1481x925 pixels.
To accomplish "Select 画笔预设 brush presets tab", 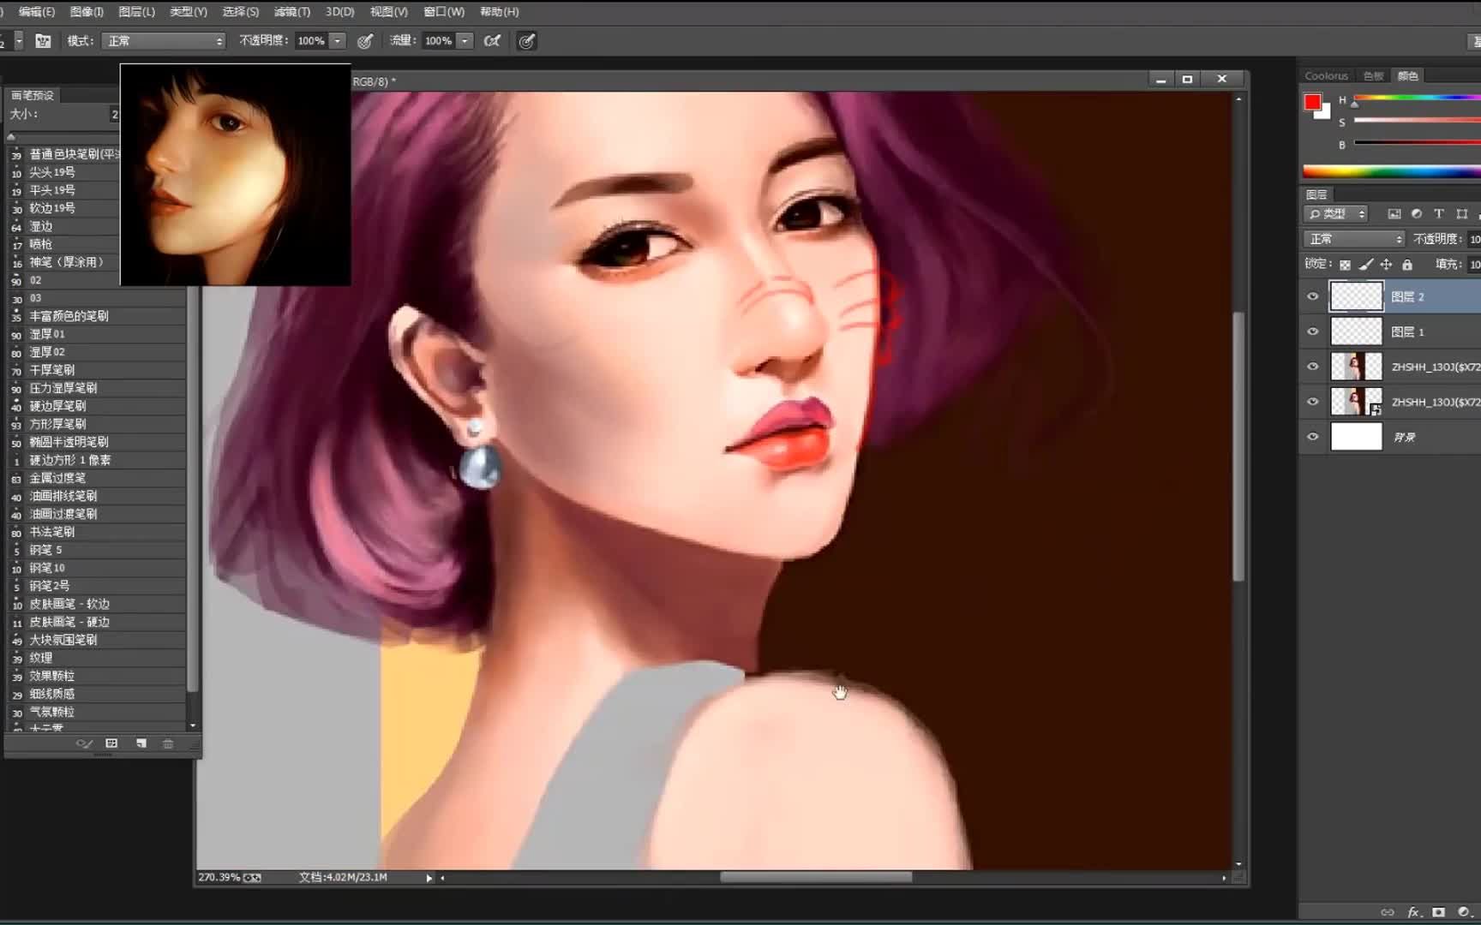I will 33,95.
